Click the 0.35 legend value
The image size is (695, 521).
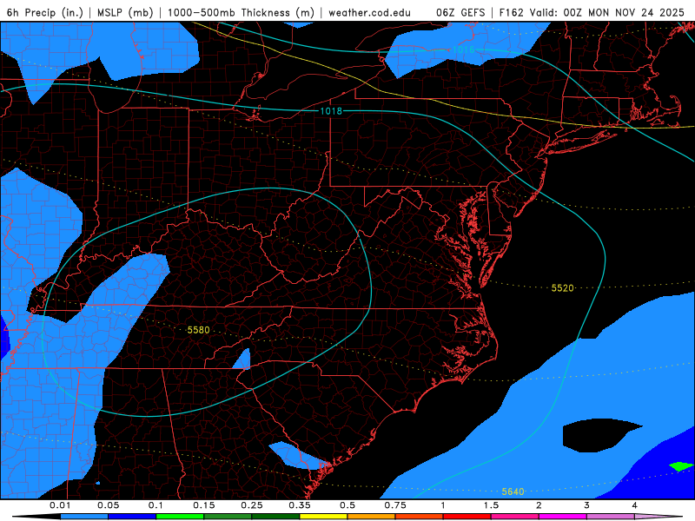300,505
